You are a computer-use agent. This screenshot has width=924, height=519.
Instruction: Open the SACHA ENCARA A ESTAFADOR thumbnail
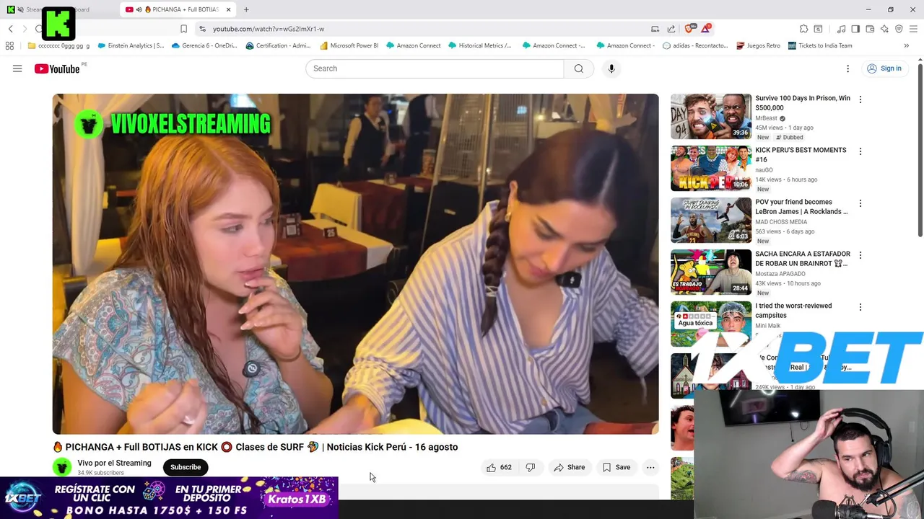[x=711, y=272]
